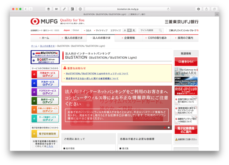Image resolution: width=229 pixels, height=165 pixels.
Task: Click the 動作環境 item under ご利用にあたって
Action: pos(70,148)
